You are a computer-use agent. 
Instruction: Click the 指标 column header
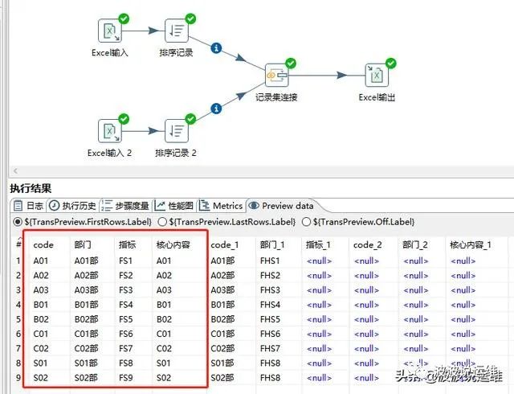127,245
